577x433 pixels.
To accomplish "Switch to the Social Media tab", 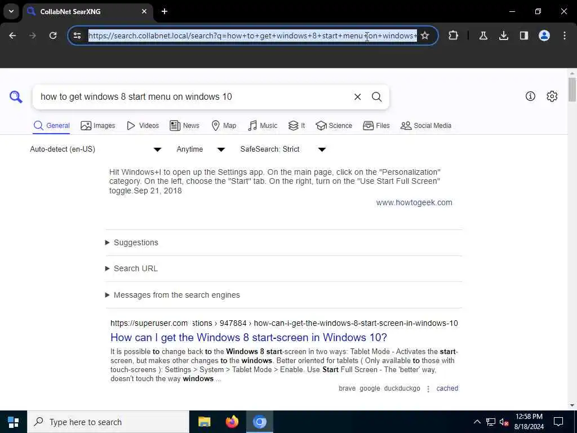I will (426, 126).
